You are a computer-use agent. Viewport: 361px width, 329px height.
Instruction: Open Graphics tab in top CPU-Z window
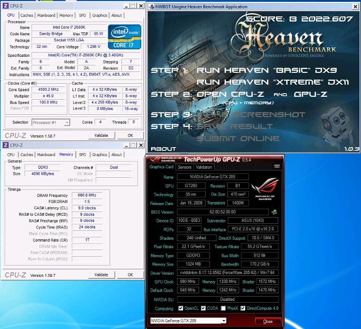tap(99, 16)
